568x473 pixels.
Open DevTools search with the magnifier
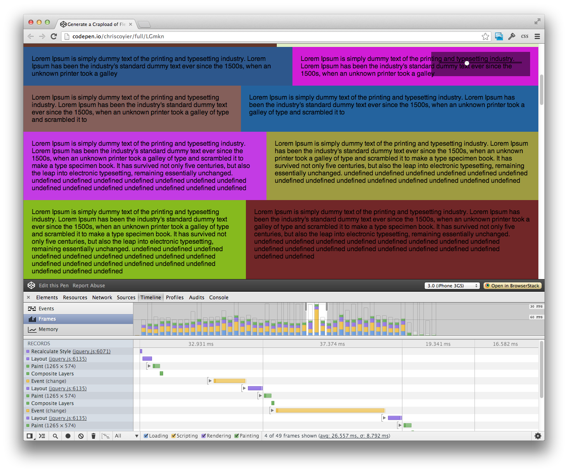[55, 436]
